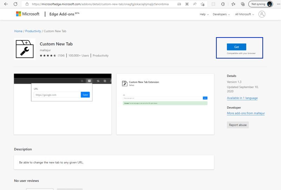Click the Description heading
Image resolution: width=281 pixels, height=190 pixels.
pos(23,149)
